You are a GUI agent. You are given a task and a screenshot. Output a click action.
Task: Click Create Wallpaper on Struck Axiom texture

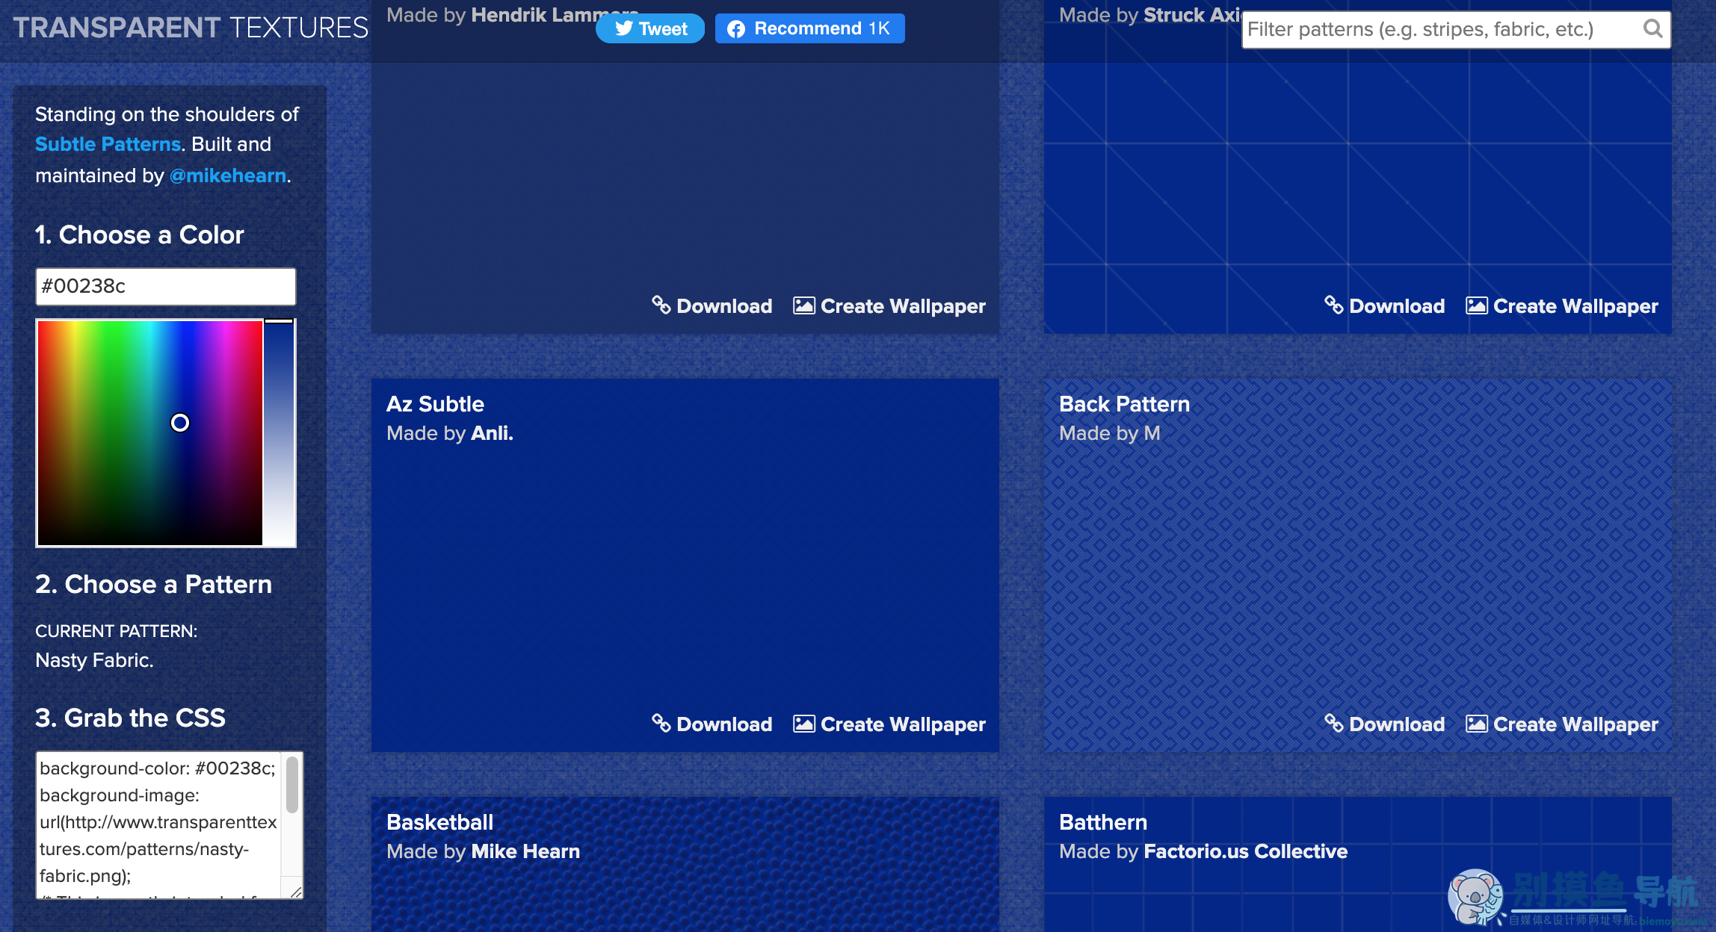(x=1562, y=306)
